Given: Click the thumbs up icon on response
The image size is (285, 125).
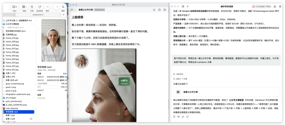Looking at the screenshot, I should [183, 117].
